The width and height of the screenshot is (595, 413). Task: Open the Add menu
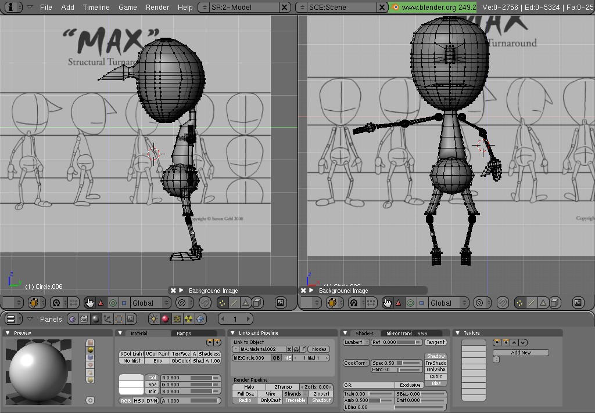(67, 7)
